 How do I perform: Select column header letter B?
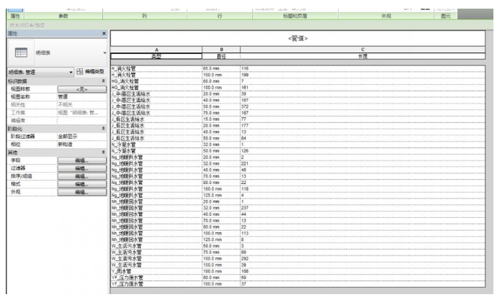click(x=221, y=50)
